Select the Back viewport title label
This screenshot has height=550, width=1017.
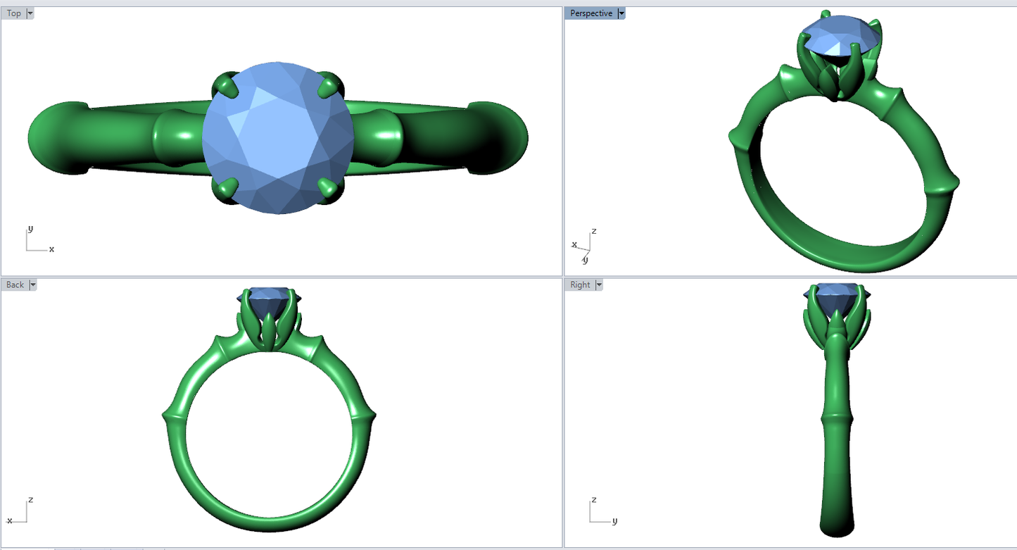[x=15, y=285]
